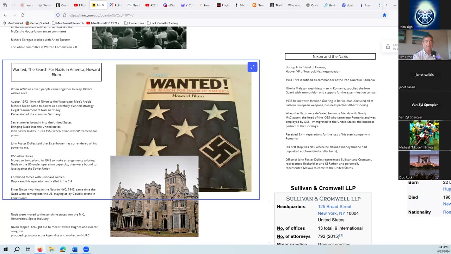The width and height of the screenshot is (451, 254).
Task: Select Michael "Miguel" Nimetz video tile
Action: tap(425, 135)
